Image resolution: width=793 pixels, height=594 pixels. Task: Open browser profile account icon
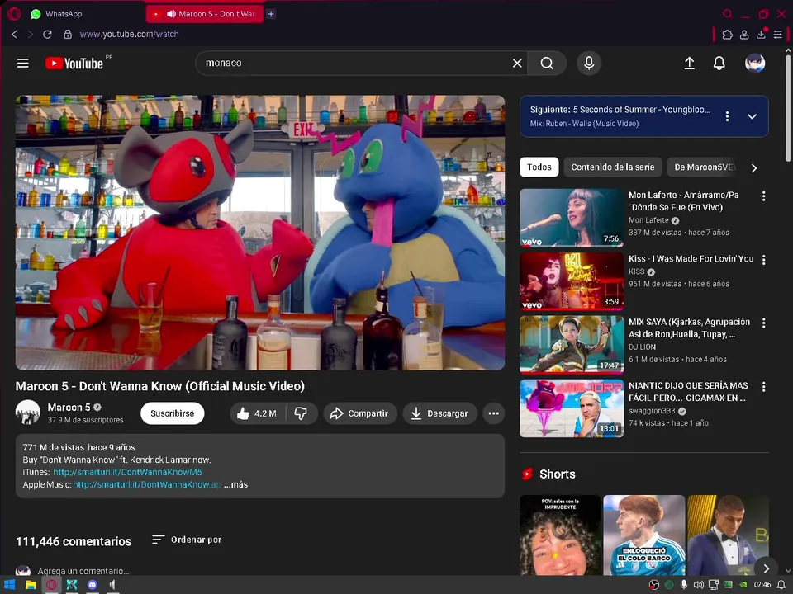pyautogui.click(x=744, y=35)
